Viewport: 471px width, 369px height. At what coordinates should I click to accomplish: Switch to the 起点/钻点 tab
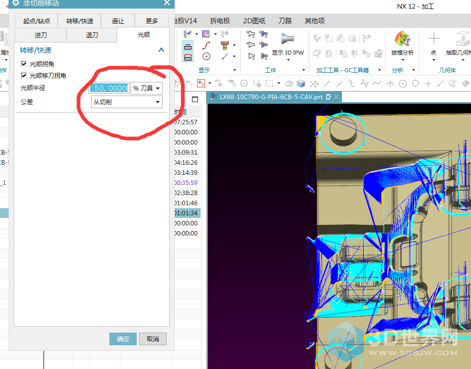[36, 21]
